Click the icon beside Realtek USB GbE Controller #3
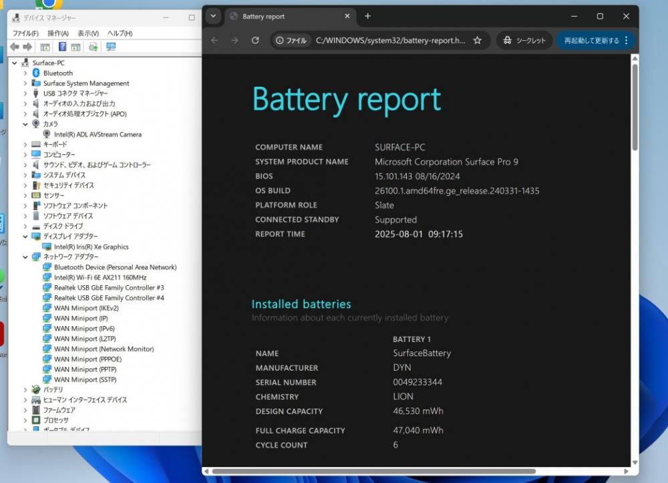This screenshot has height=483, width=668. pos(47,287)
